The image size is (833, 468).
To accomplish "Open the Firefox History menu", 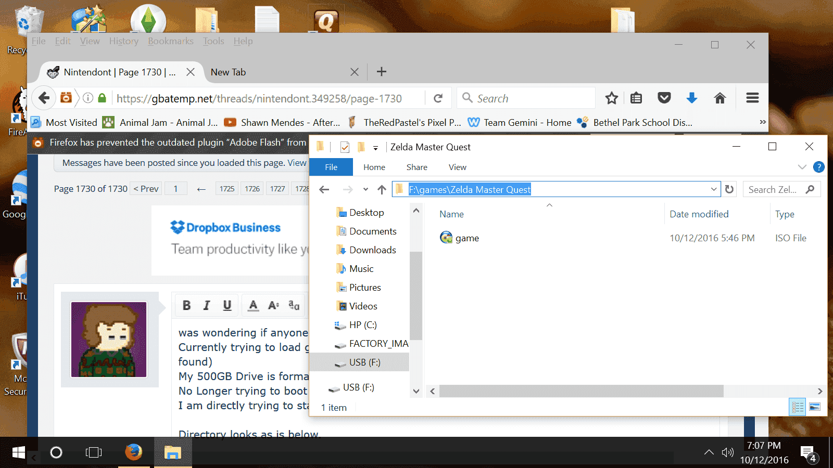I will (124, 41).
